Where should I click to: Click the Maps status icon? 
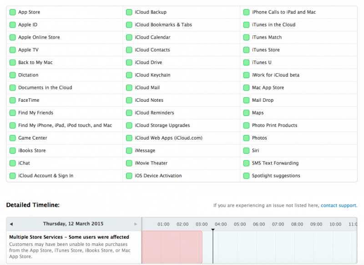tap(246, 113)
